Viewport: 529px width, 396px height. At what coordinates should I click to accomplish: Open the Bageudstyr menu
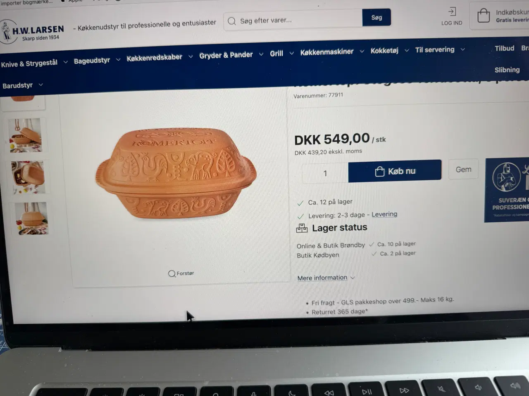pyautogui.click(x=97, y=61)
